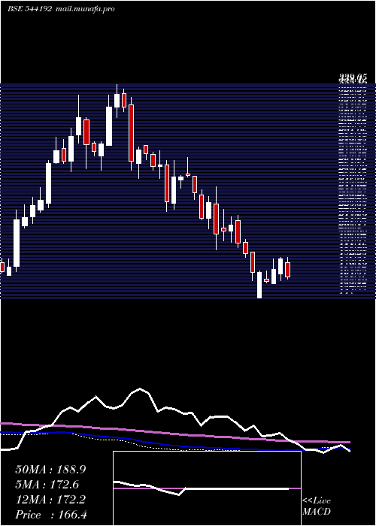Click the '12MA : 172.2' value
This screenshot has width=376, height=526.
(50, 500)
